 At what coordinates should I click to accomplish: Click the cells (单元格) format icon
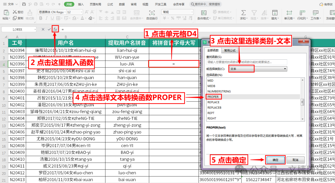(x=289, y=13)
